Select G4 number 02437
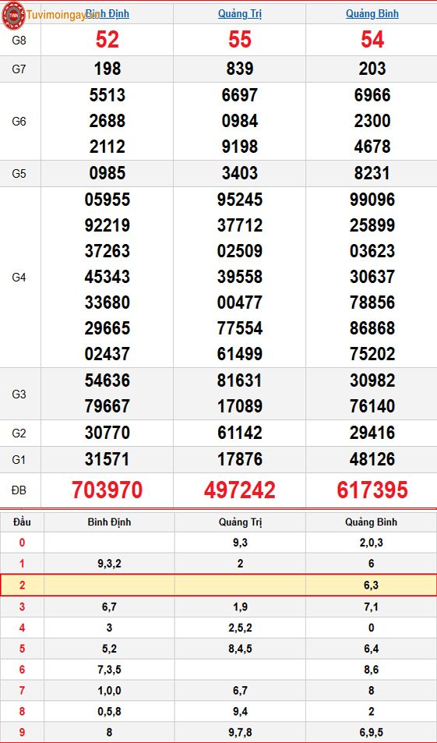Image resolution: width=437 pixels, height=743 pixels. pos(107,354)
